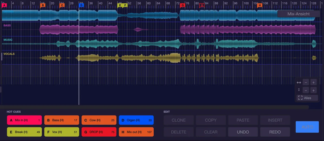
Task: Click the small bass waveform near bar 56
Action: 139,30
